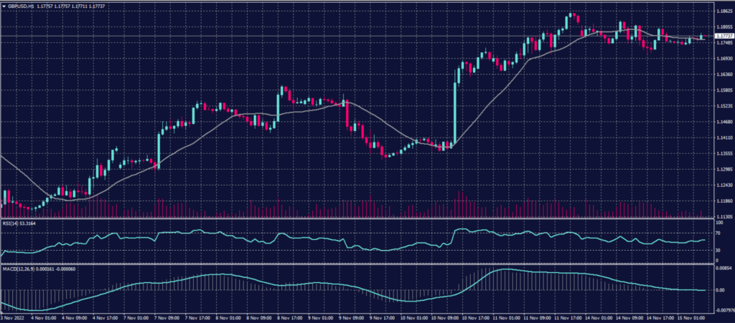This screenshot has height=323, width=735.
Task: Click the 1.18625 price scale label
Action: tap(724, 11)
